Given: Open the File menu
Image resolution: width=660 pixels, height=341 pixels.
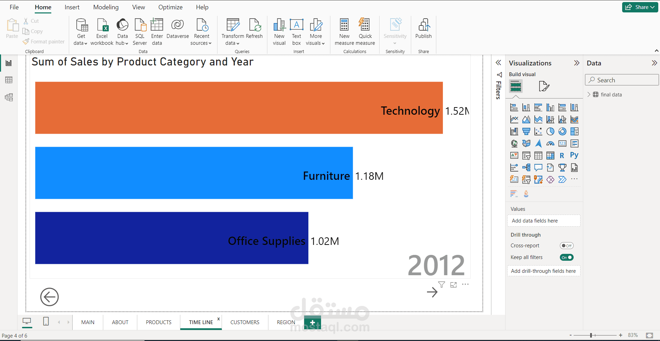Looking at the screenshot, I should click(14, 7).
